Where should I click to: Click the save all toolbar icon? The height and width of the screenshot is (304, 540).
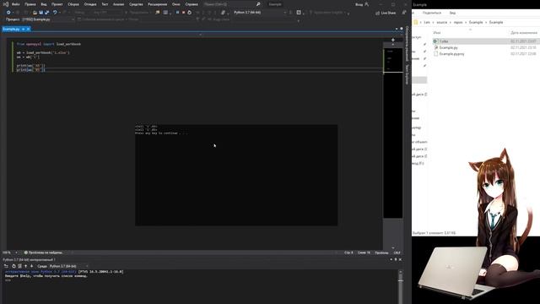click(x=47, y=13)
